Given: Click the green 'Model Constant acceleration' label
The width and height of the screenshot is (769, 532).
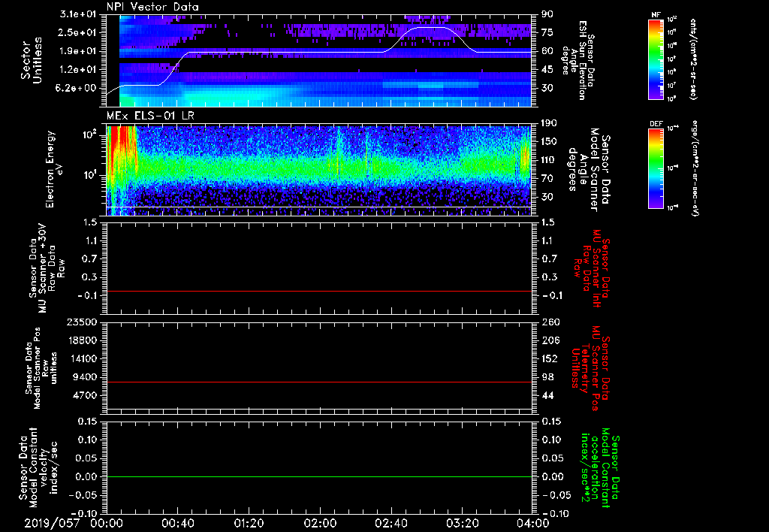Looking at the screenshot, I should (599, 467).
